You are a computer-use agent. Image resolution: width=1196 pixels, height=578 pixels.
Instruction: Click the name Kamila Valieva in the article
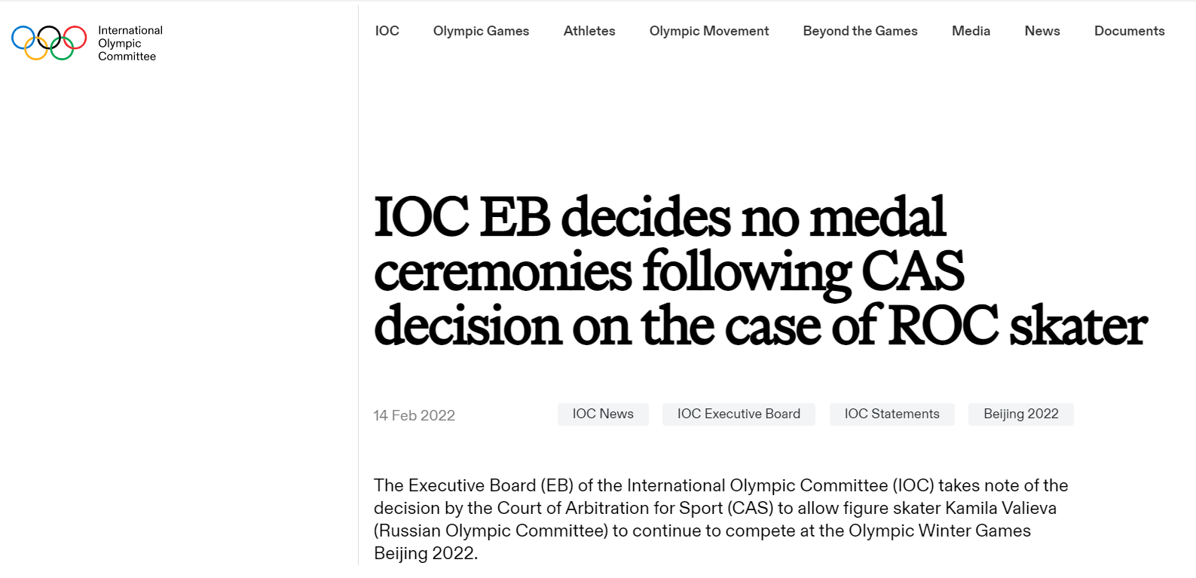1001,508
